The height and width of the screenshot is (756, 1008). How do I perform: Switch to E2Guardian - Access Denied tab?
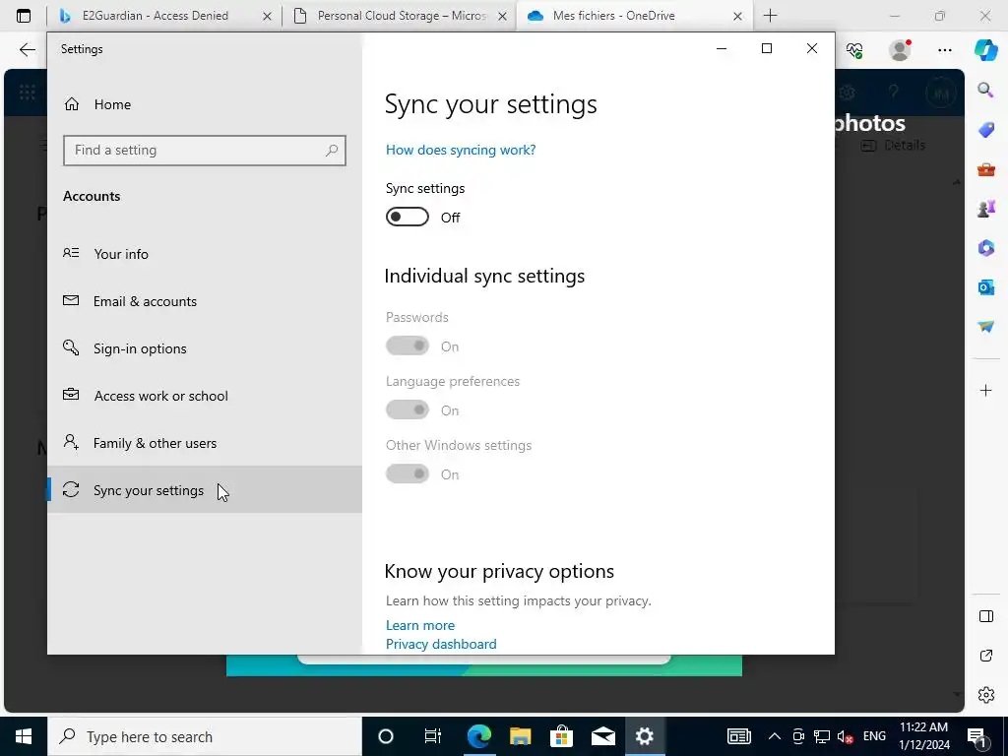(164, 16)
